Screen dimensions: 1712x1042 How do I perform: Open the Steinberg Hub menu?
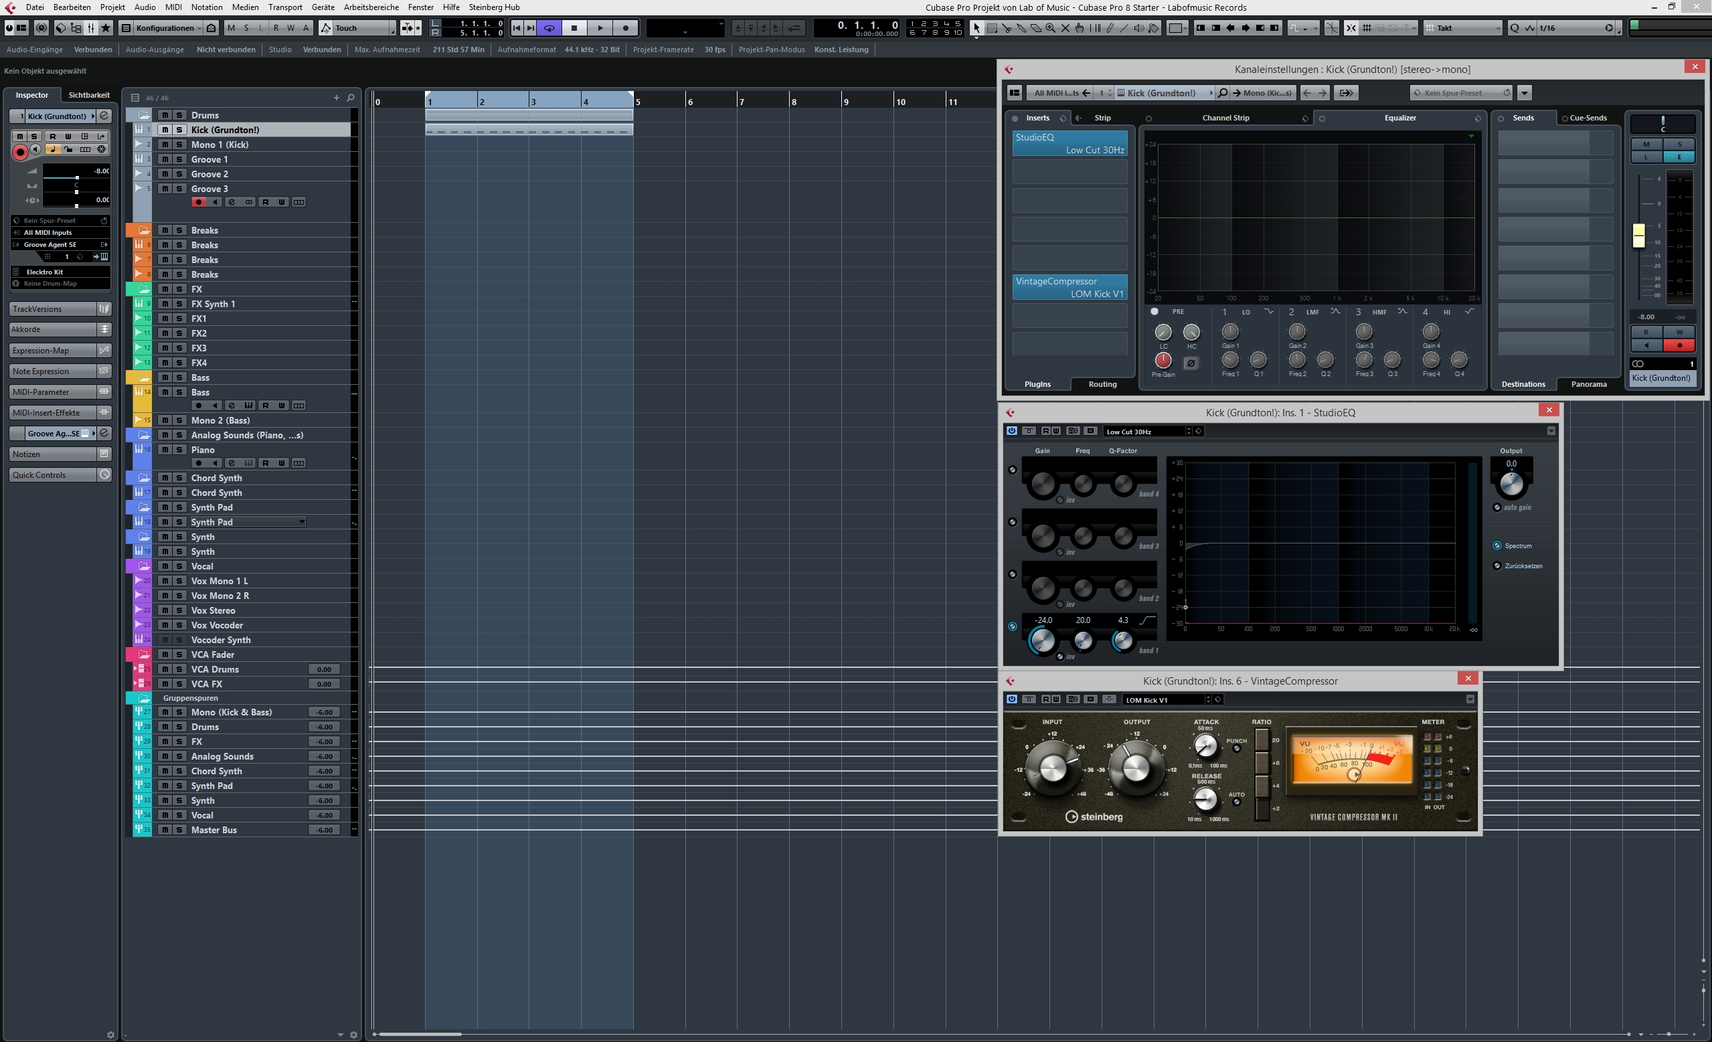[x=494, y=7]
